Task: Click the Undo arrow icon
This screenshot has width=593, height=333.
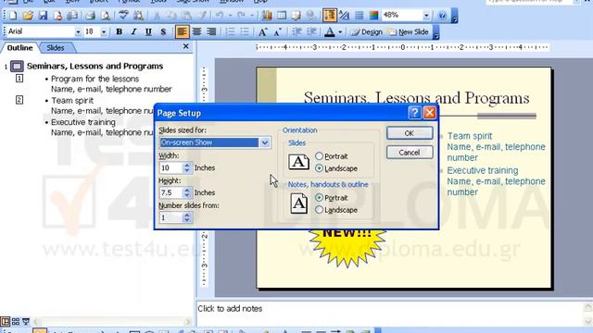Action: [x=219, y=16]
